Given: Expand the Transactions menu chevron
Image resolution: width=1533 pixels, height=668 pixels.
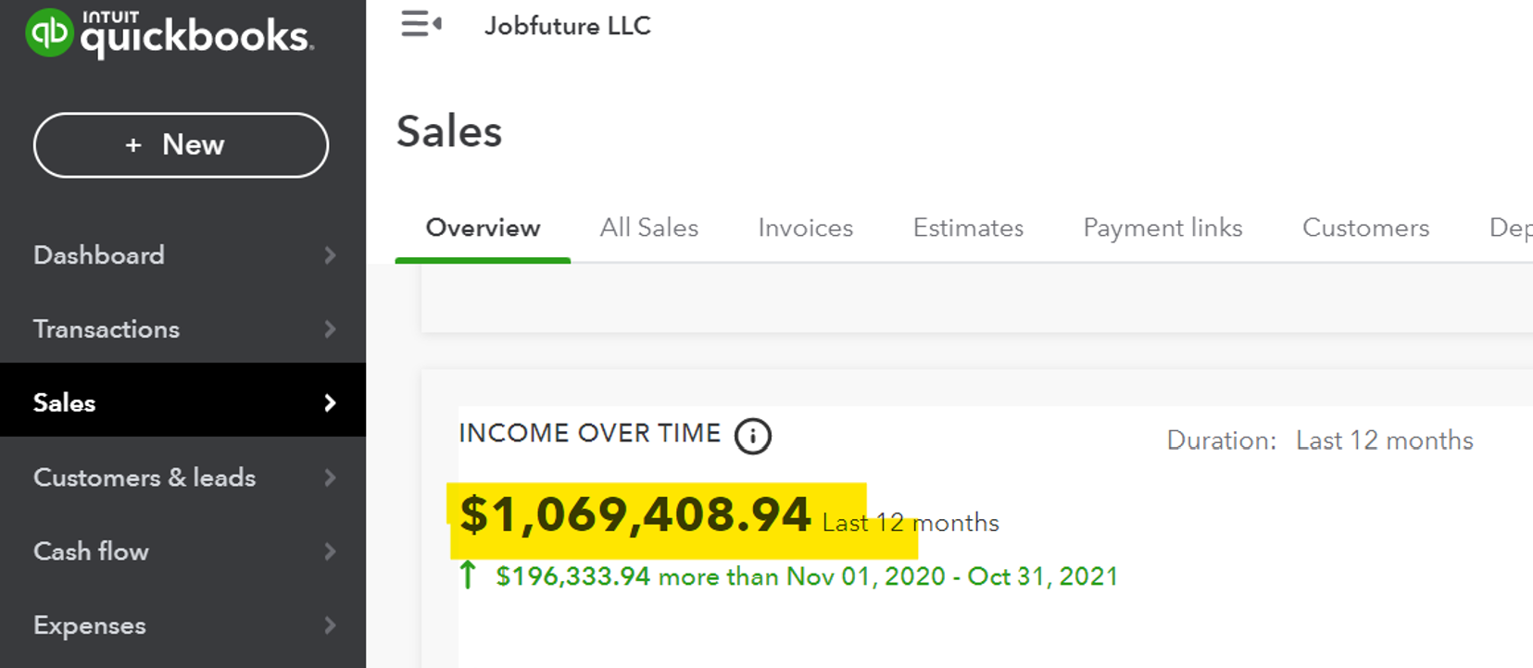Looking at the screenshot, I should (330, 329).
